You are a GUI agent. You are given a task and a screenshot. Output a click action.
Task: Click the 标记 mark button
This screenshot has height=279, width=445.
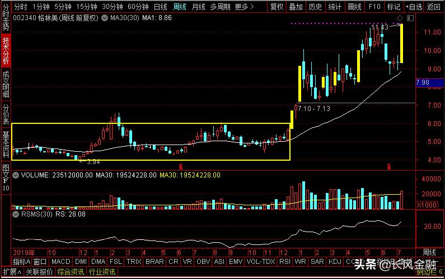tap(394, 7)
